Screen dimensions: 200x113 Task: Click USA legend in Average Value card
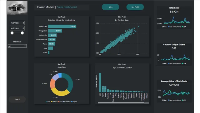point(184,100)
